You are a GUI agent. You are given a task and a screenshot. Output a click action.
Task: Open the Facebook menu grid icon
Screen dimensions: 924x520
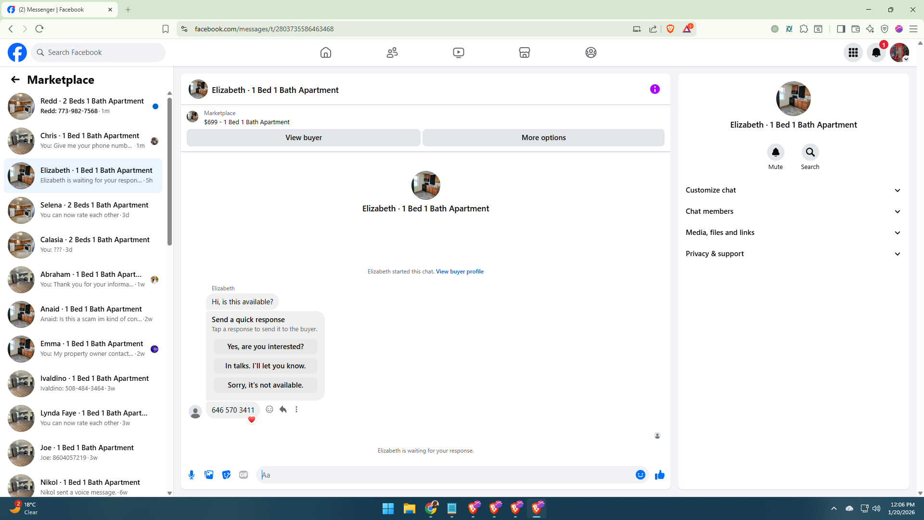(853, 52)
